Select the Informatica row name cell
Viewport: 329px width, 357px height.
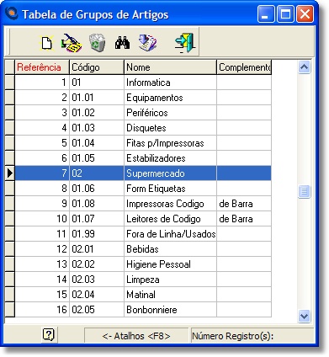point(170,83)
